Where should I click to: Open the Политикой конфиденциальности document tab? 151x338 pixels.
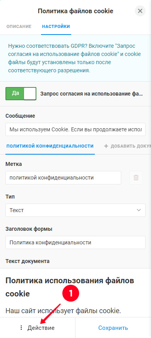[x=50, y=146]
